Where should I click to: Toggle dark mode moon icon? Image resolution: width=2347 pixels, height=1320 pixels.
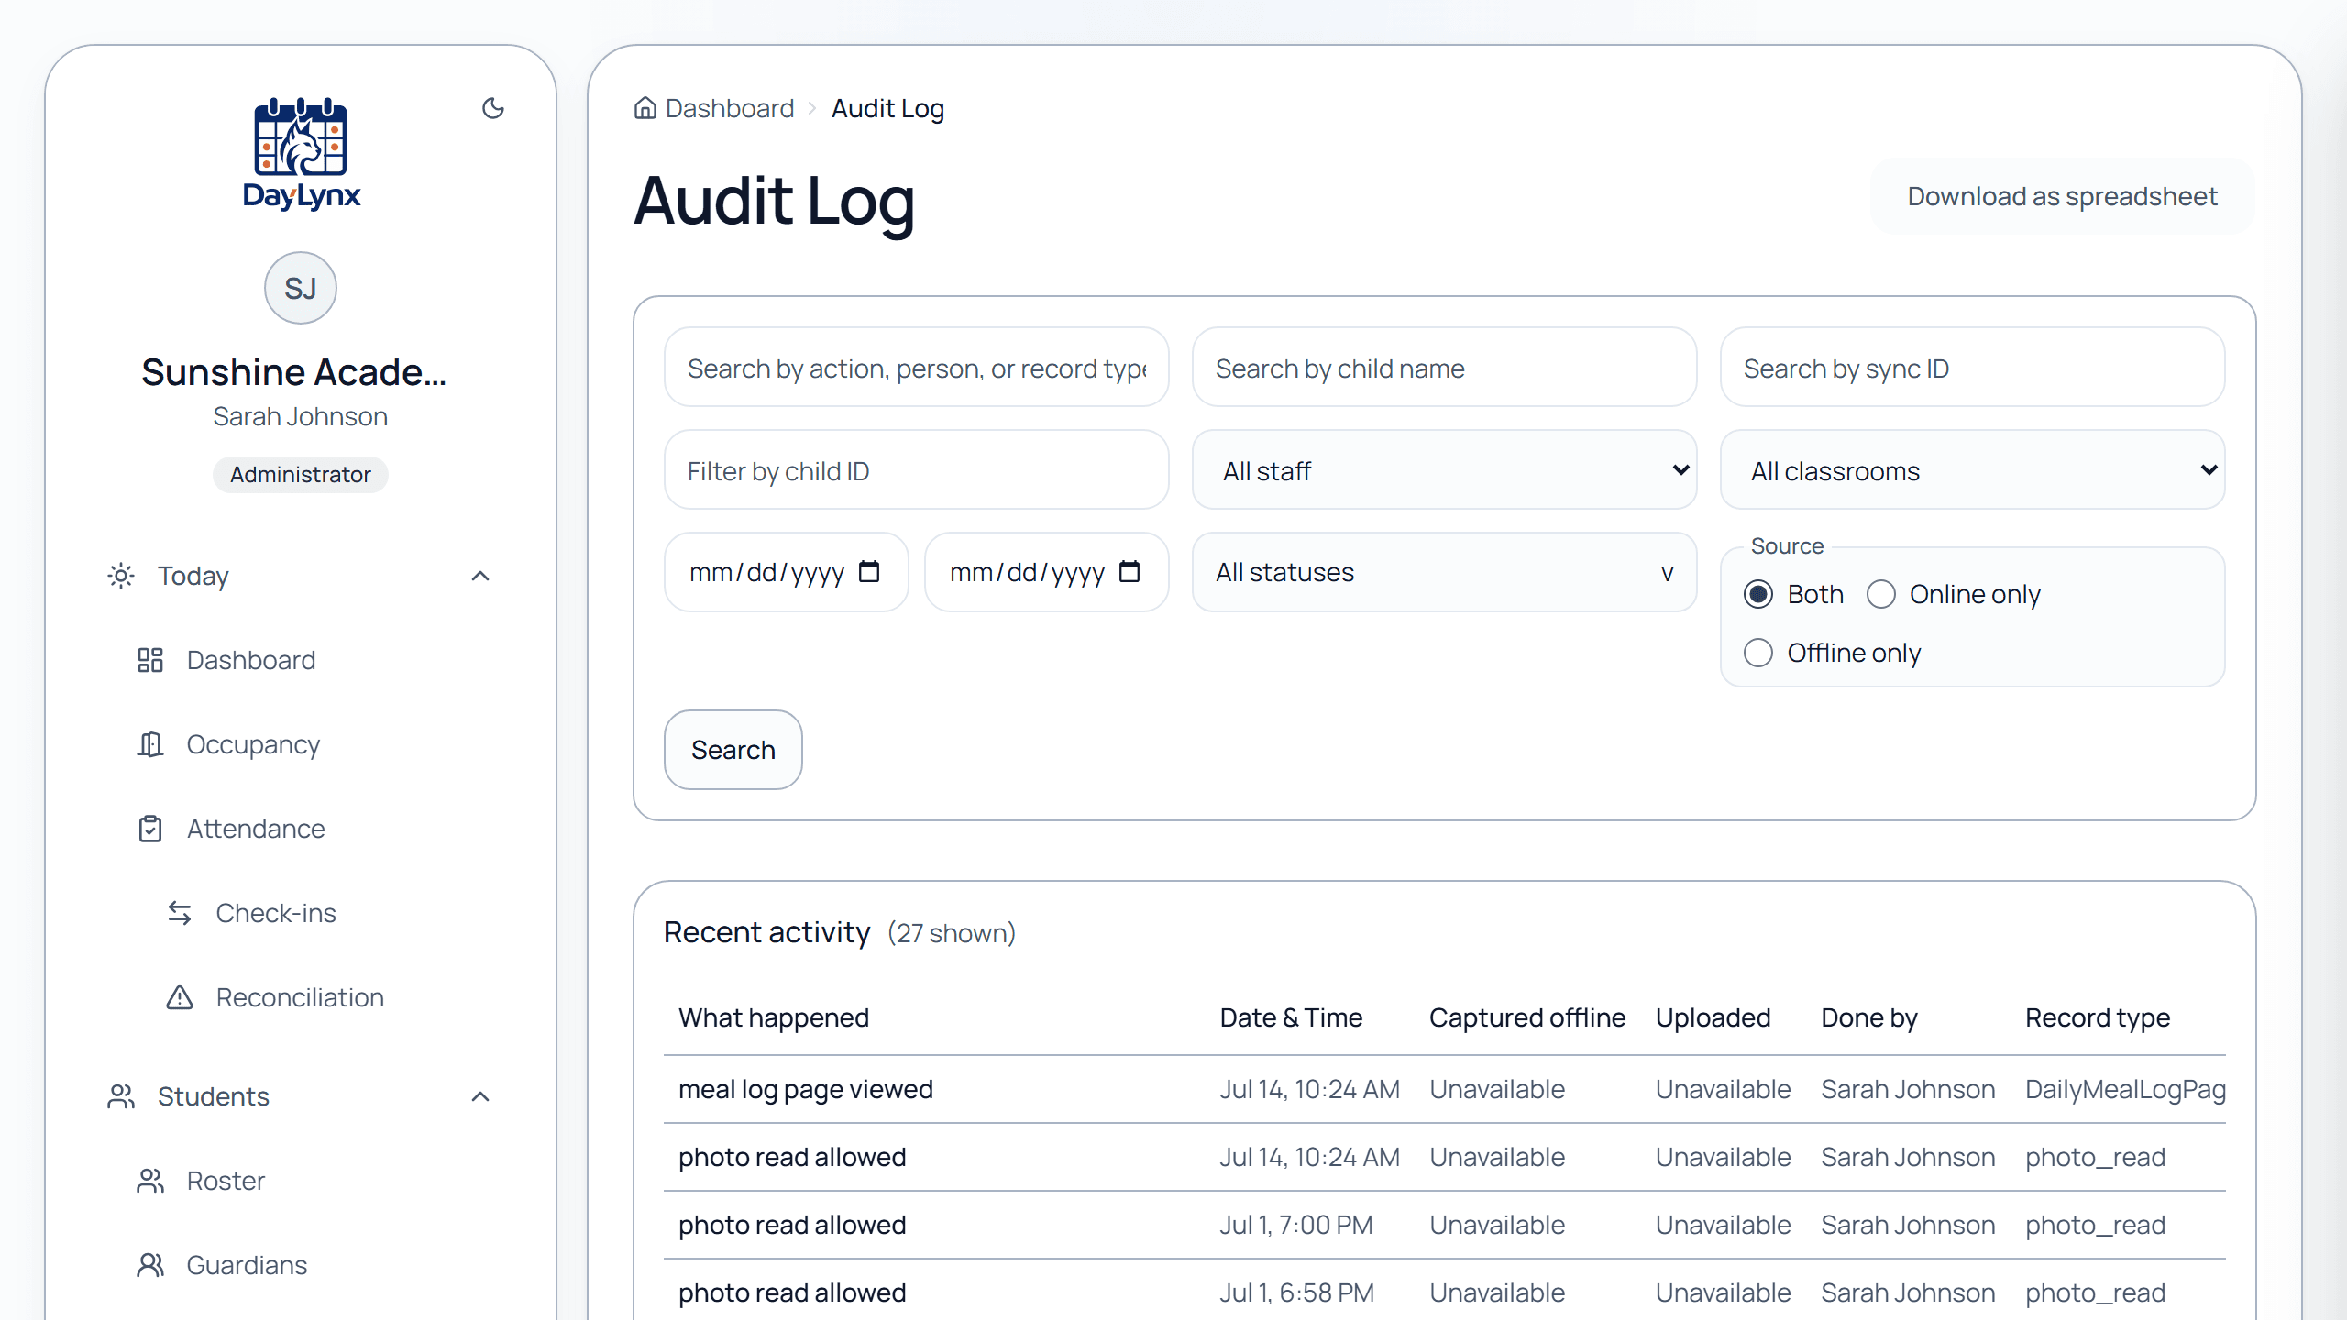(493, 108)
